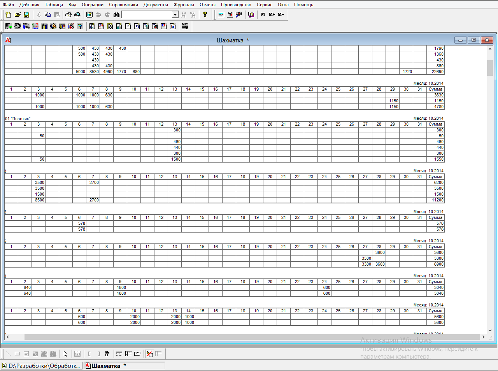Click the scroll down arrow of table
The height and width of the screenshot is (371, 498).
490,331
